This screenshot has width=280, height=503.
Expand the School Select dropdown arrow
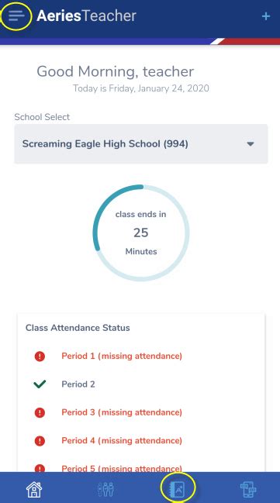tap(251, 143)
